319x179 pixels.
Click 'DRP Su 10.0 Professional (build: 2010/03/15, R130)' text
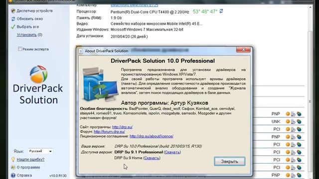point(158,146)
